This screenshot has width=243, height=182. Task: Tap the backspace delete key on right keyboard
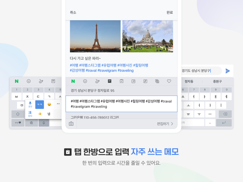tap(225, 114)
